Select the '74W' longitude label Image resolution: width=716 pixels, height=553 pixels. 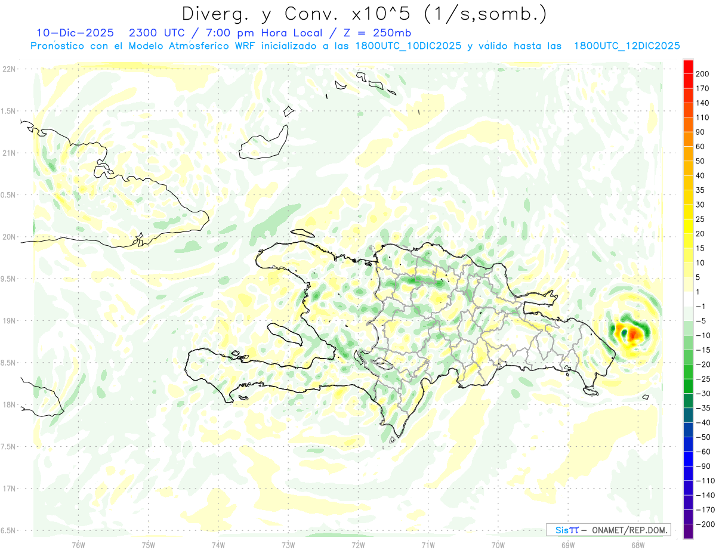click(218, 545)
